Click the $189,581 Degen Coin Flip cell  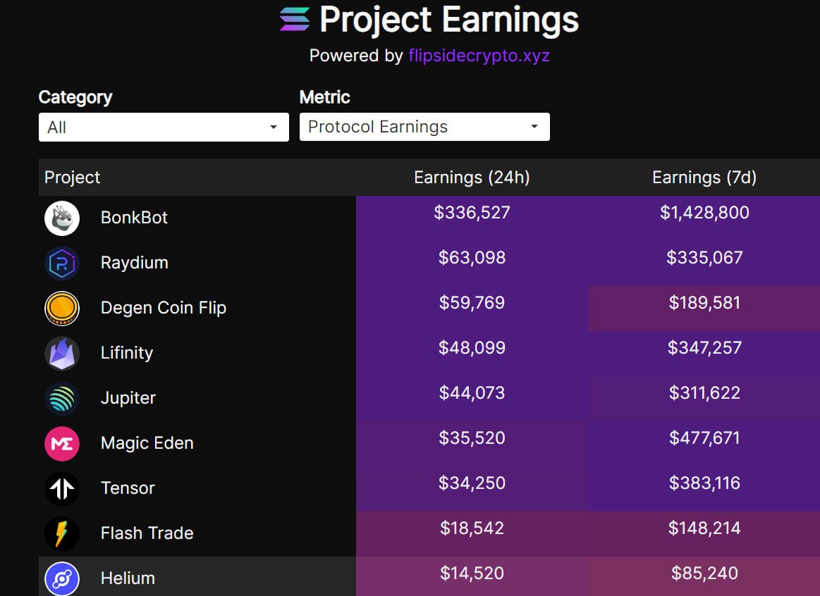704,309
